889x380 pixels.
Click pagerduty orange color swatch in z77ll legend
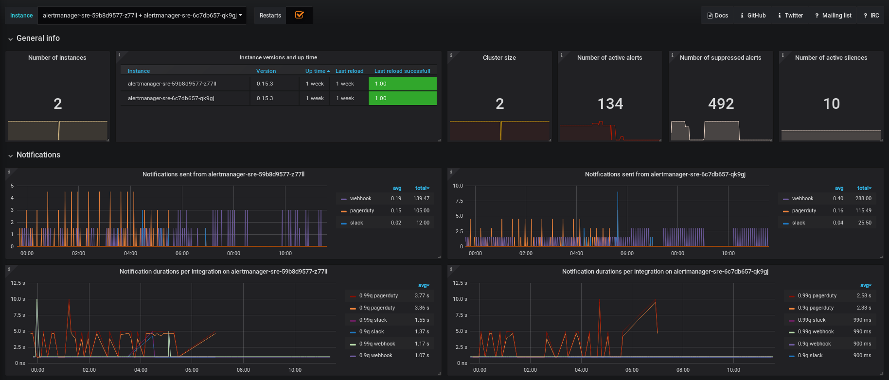[344, 211]
